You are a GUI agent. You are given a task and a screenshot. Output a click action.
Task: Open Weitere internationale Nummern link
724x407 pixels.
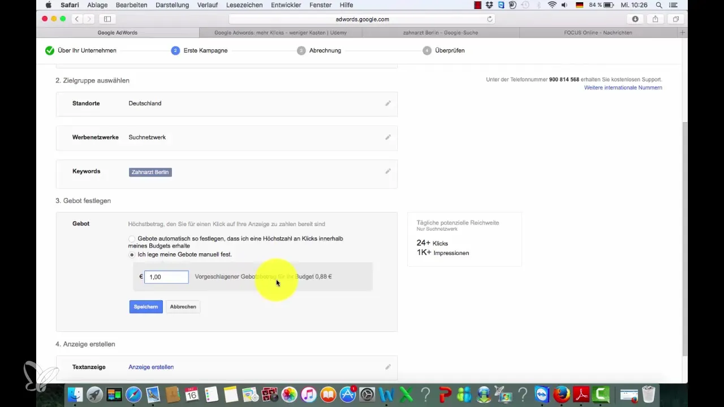(623, 88)
